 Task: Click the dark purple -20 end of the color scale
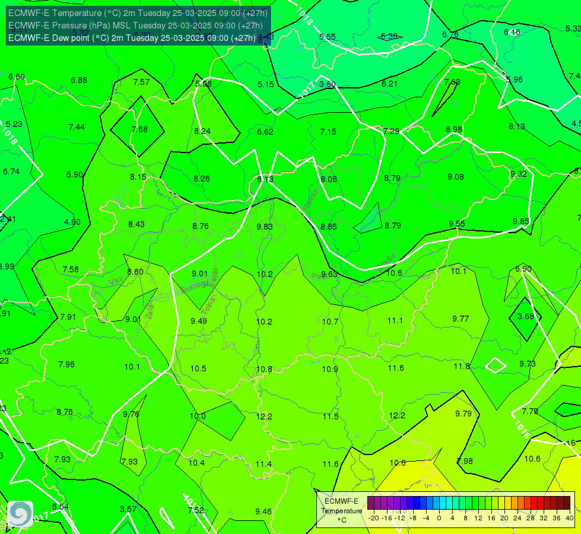(x=370, y=503)
